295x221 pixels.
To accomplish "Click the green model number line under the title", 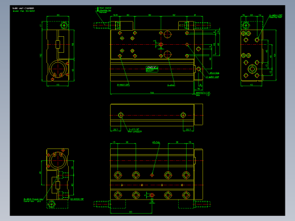I will pos(24,11).
